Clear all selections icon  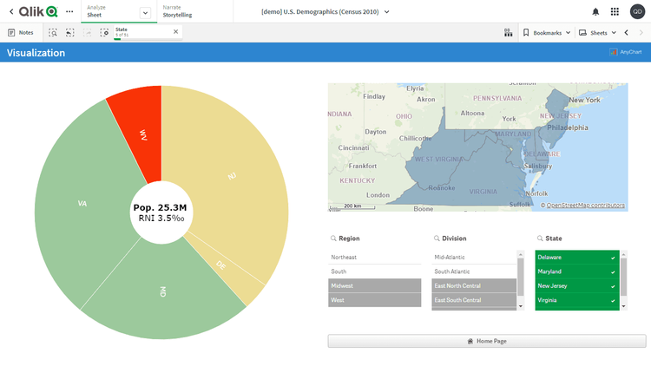pyautogui.click(x=104, y=32)
